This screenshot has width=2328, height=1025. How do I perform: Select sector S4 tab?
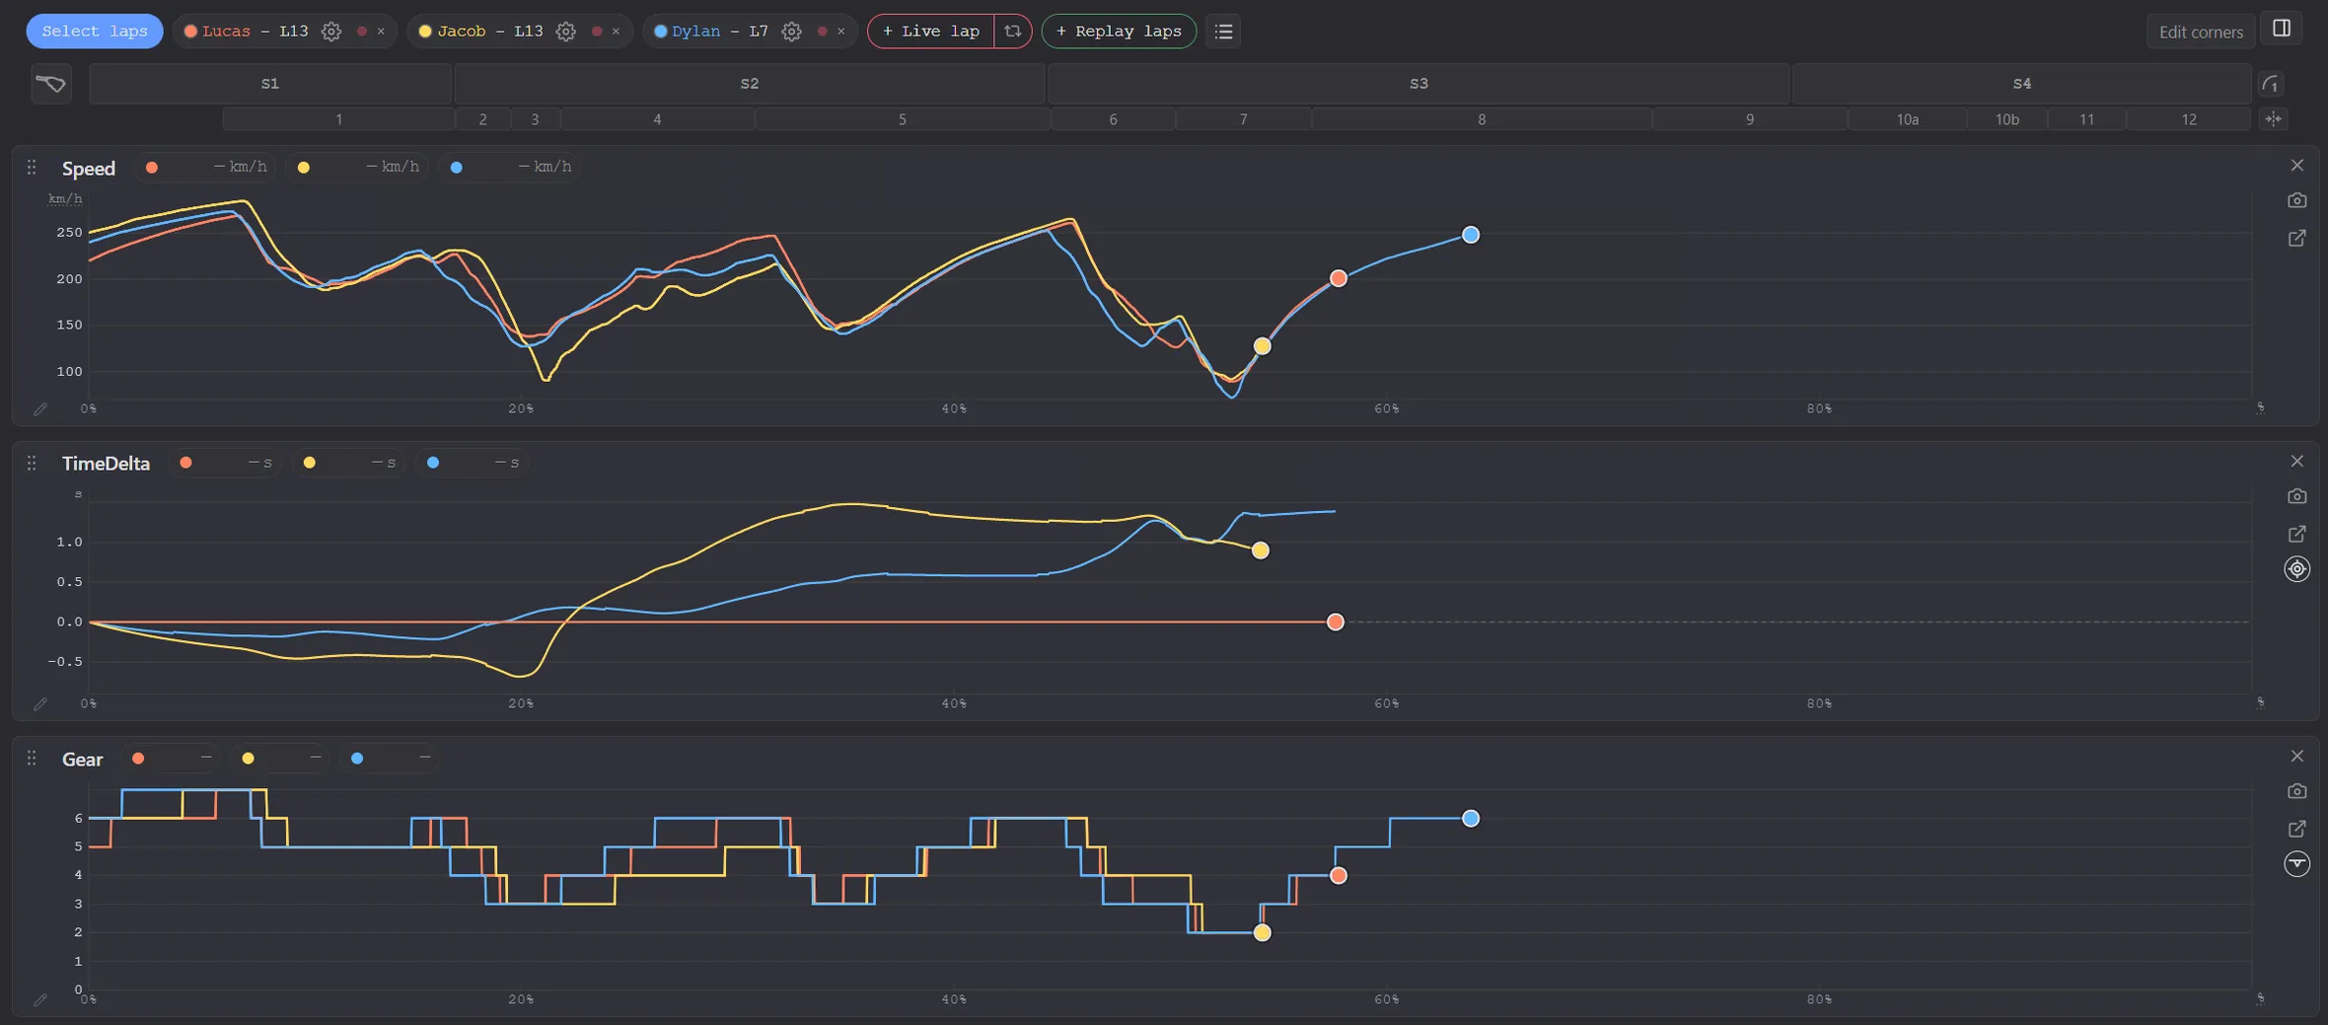[x=2021, y=84]
